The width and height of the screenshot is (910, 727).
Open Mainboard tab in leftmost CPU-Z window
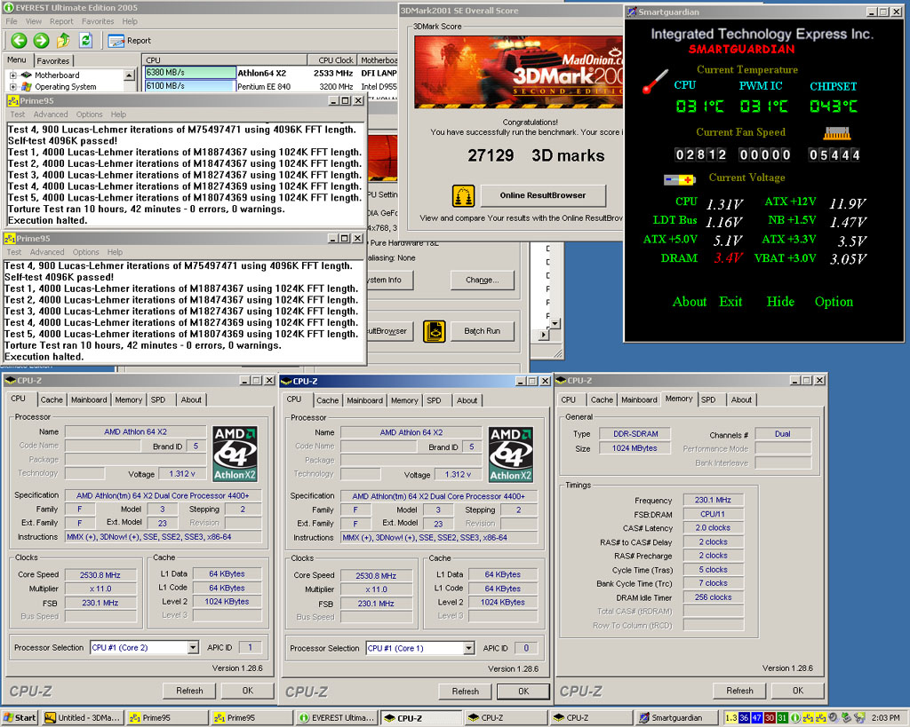(89, 400)
